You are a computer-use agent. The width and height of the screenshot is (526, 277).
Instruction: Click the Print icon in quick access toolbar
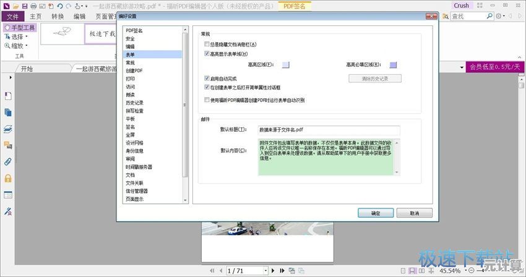33,6
